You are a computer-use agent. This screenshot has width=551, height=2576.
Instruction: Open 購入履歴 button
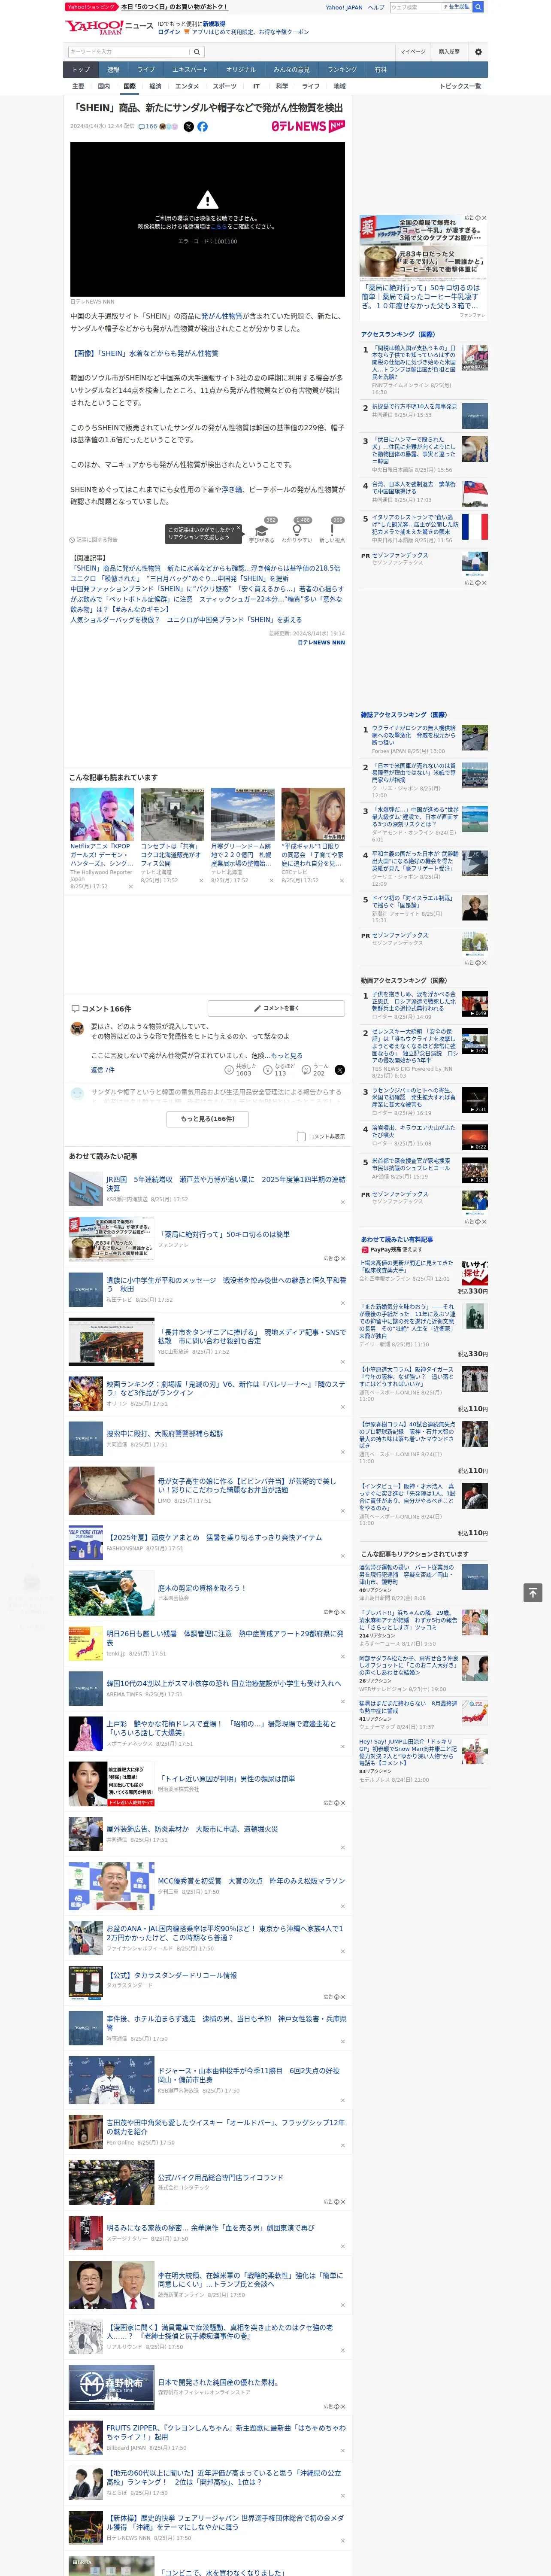[x=449, y=52]
